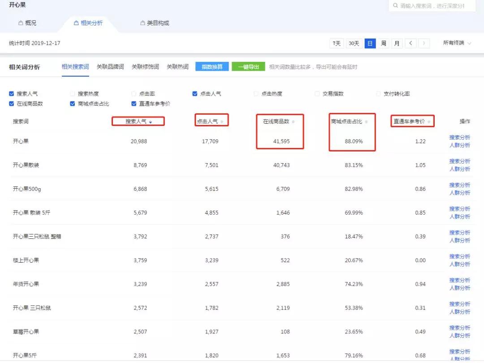Uncheck the 在线商品数 metric checkbox

pos(11,103)
